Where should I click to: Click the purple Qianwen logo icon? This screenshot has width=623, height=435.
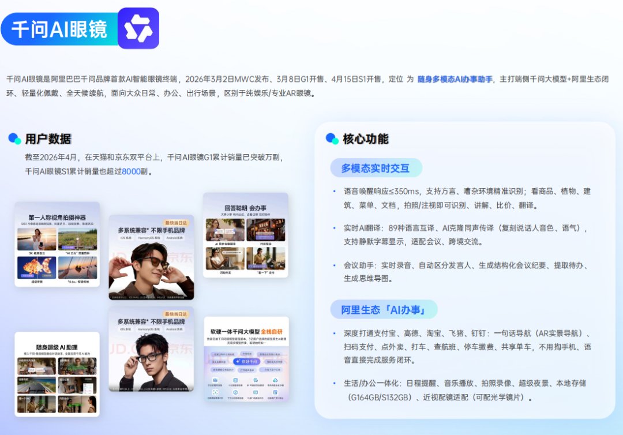pyautogui.click(x=138, y=28)
